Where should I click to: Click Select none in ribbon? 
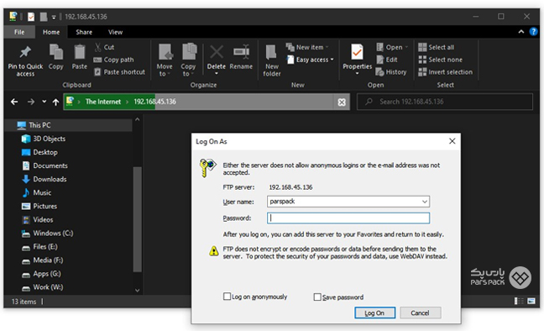pos(440,60)
